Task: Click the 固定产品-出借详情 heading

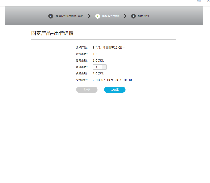Action: 52,33
